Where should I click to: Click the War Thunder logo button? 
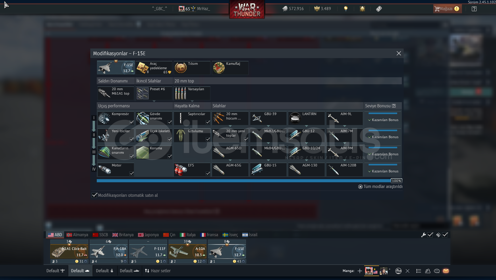click(x=247, y=9)
